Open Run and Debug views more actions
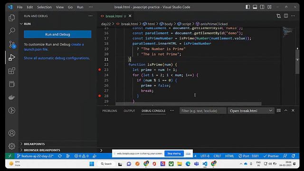The height and width of the screenshot is (171, 304). click(91, 16)
